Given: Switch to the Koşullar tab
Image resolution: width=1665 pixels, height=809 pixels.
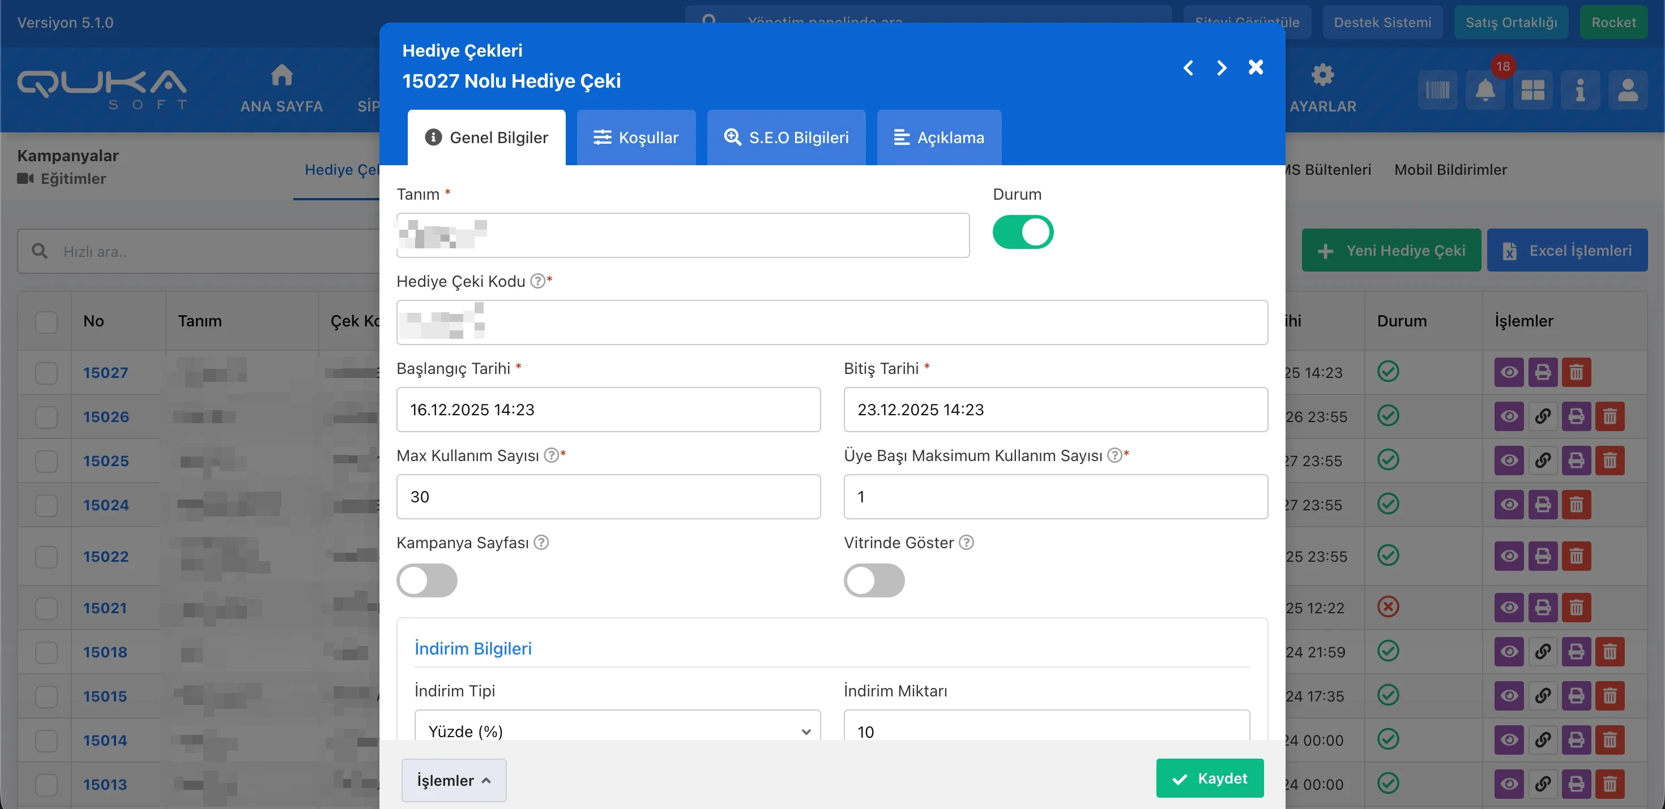Looking at the screenshot, I should [x=636, y=137].
